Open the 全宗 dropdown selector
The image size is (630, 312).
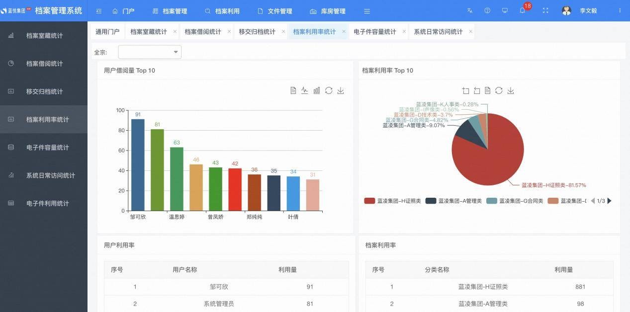[150, 52]
